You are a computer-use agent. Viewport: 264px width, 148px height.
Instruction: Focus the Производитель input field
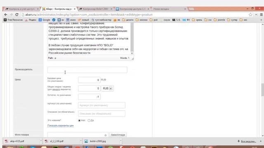click(x=87, y=70)
